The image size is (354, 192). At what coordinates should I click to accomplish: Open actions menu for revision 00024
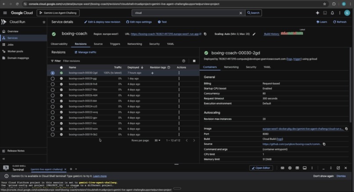coord(179,106)
